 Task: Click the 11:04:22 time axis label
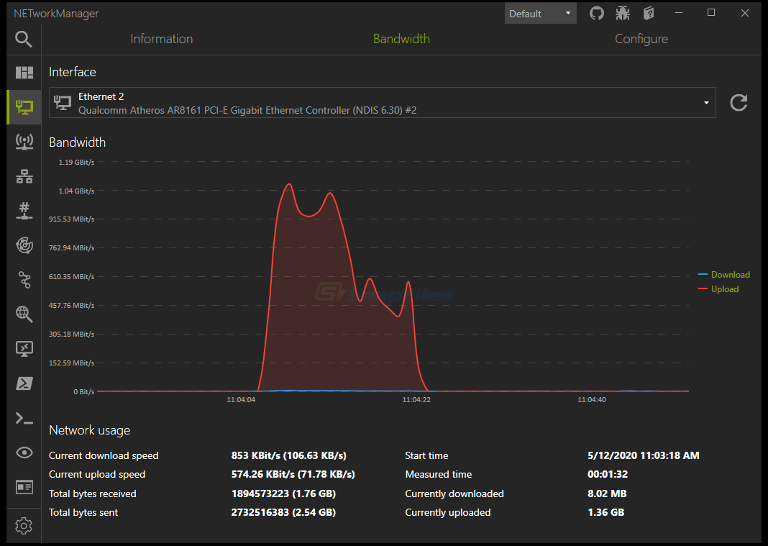coord(416,399)
